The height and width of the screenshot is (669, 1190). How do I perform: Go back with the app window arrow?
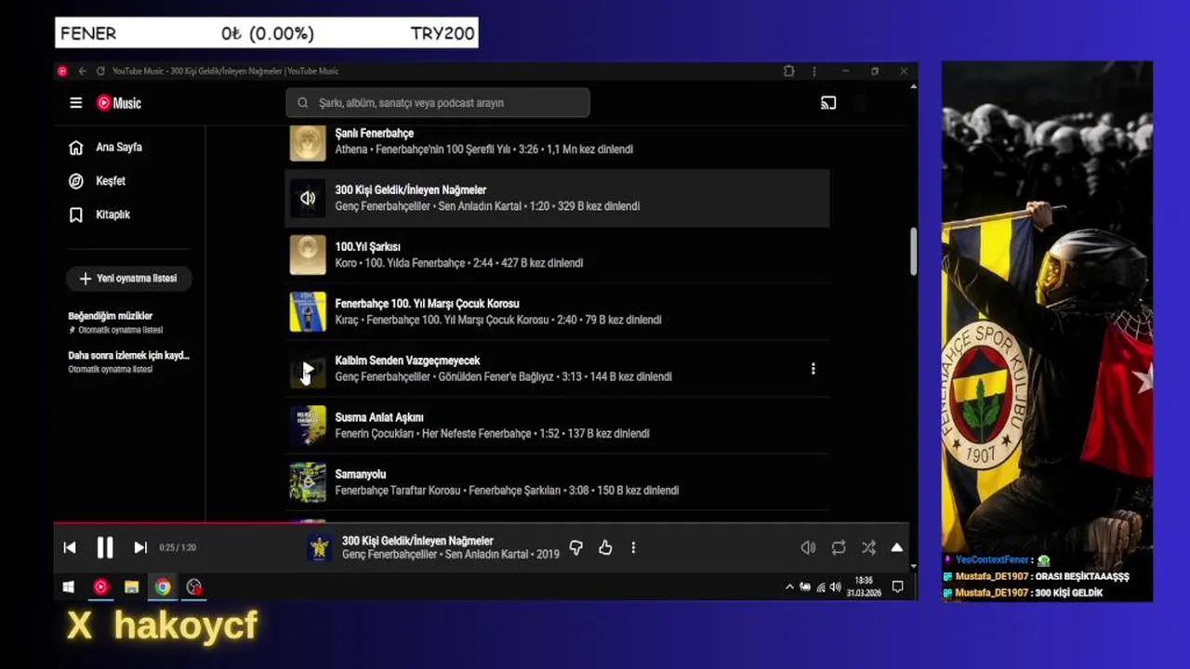(x=82, y=72)
